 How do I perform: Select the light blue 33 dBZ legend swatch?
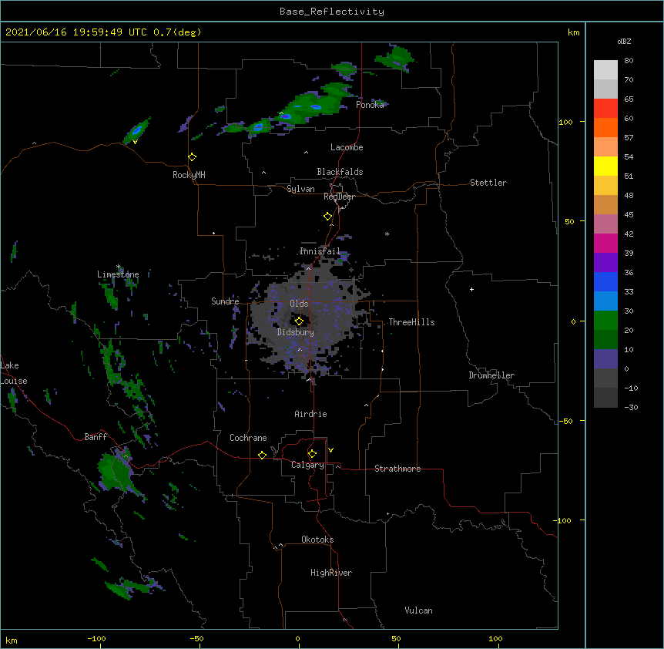coord(605,301)
